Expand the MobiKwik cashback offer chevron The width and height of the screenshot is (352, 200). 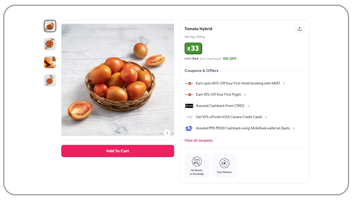click(x=294, y=128)
